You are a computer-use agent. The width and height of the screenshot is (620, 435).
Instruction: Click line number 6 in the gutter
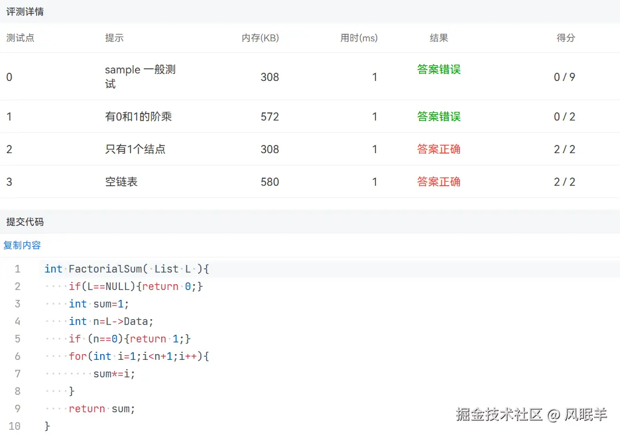pyautogui.click(x=17, y=356)
